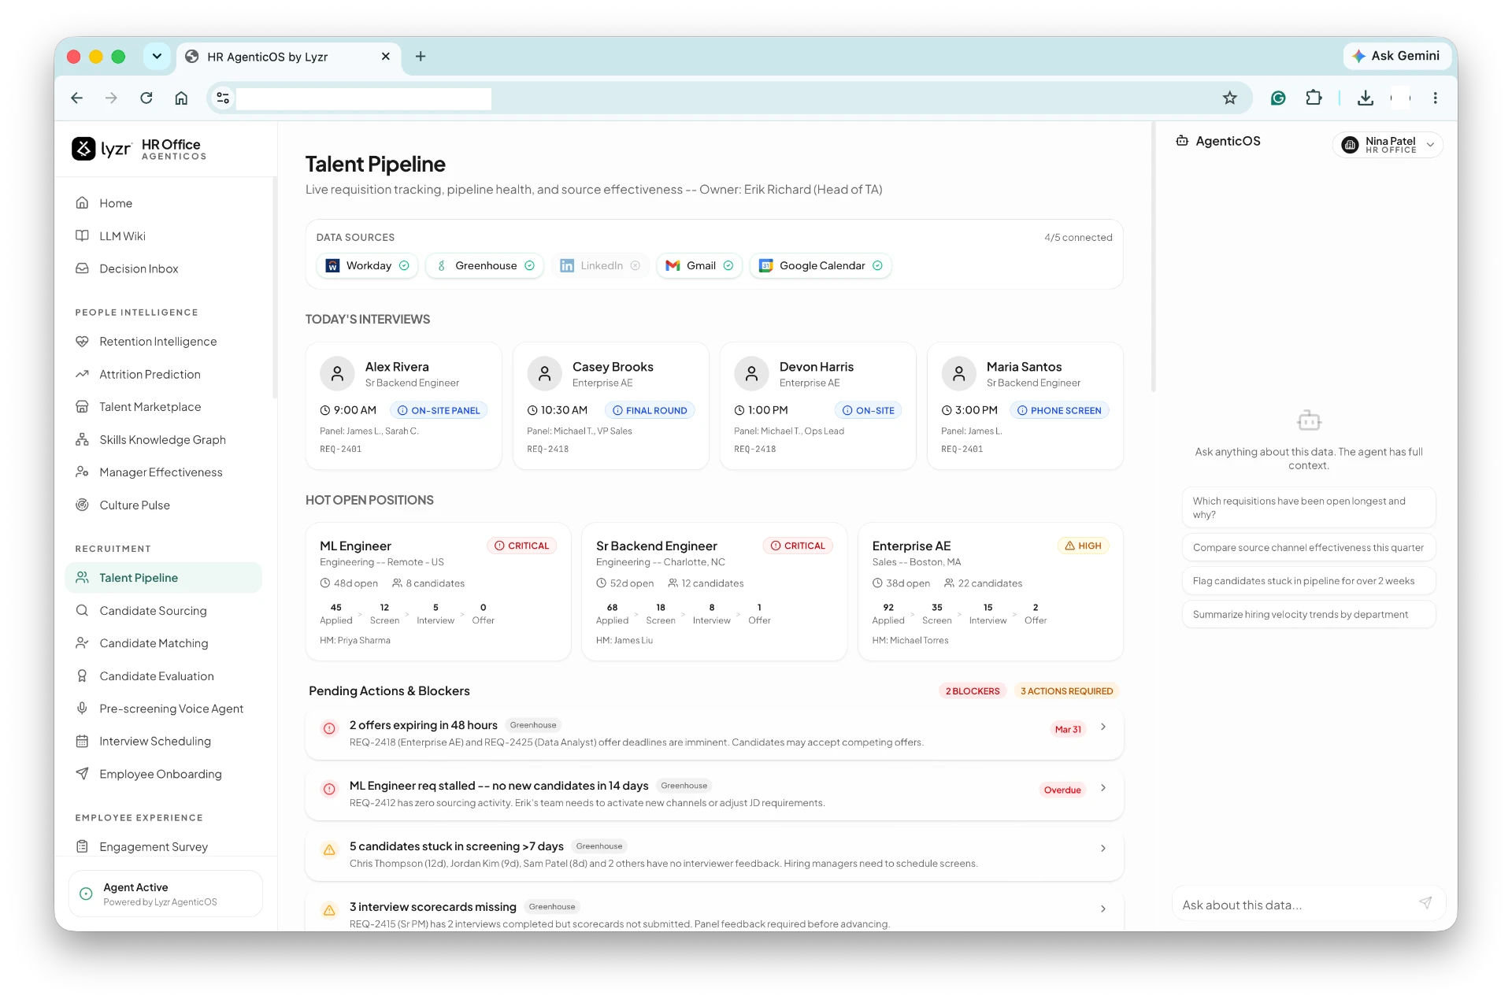Click the Engagement Survey clipboard icon
Image resolution: width=1512 pixels, height=1003 pixels.
tap(82, 847)
